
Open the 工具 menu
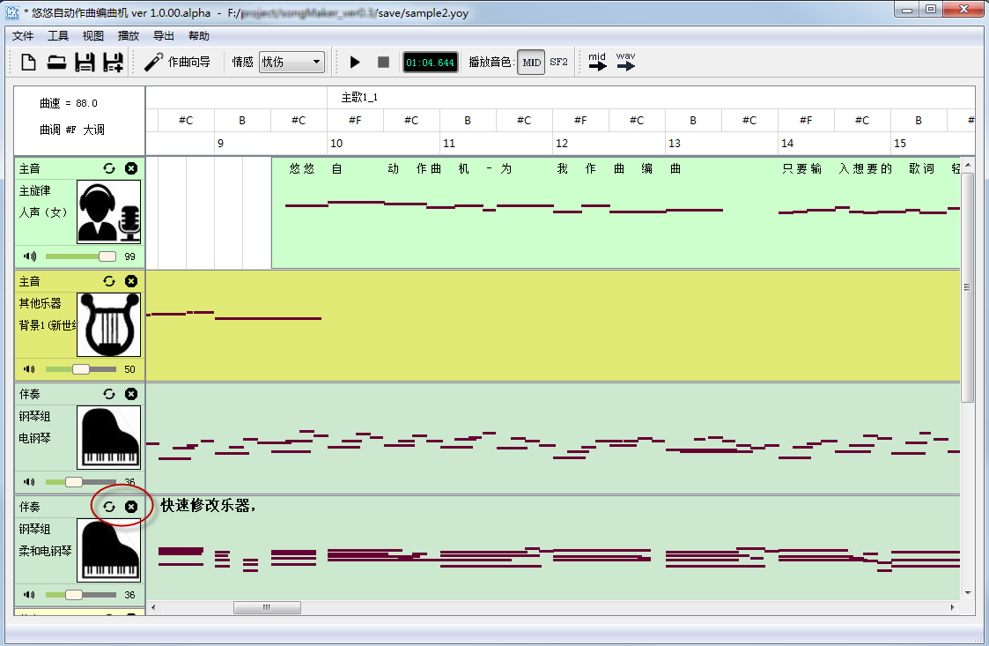[x=58, y=36]
